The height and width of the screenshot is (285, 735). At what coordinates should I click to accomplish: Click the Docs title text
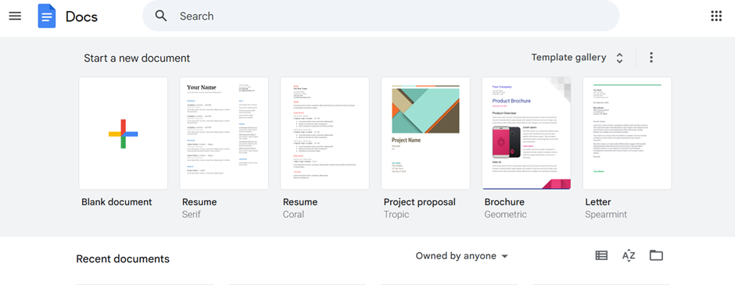(81, 16)
